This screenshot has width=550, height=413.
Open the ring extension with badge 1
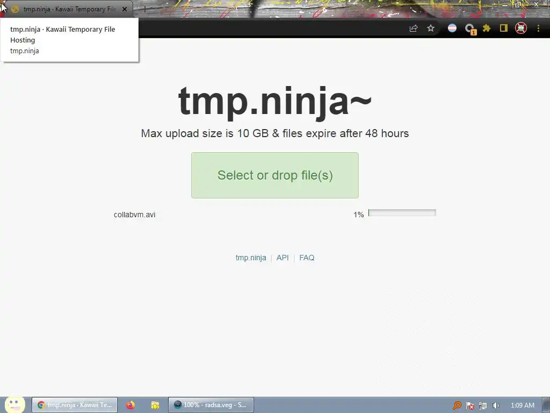point(469,29)
